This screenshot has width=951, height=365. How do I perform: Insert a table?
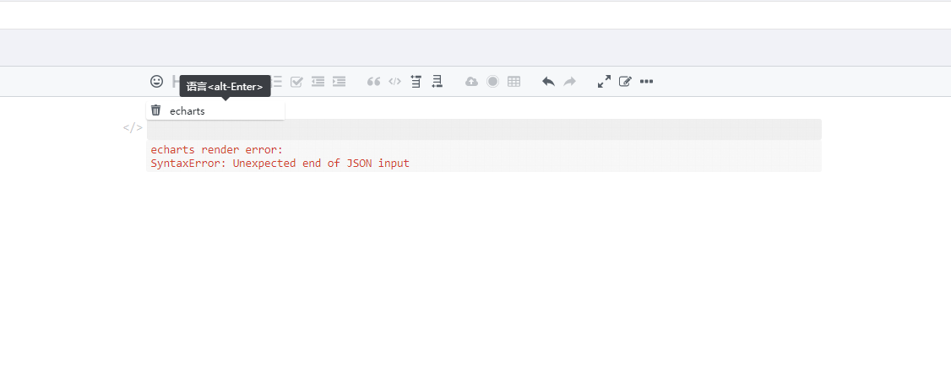coord(514,81)
